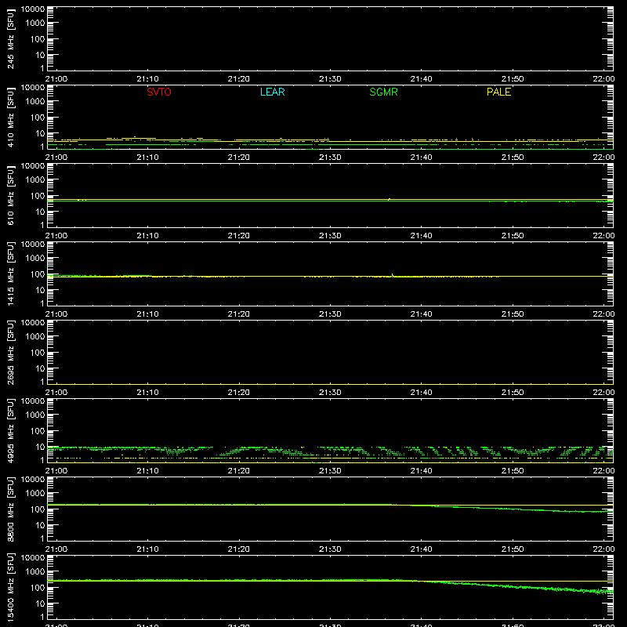
Task: Select the yellow PALE legend label
Action: [x=498, y=92]
